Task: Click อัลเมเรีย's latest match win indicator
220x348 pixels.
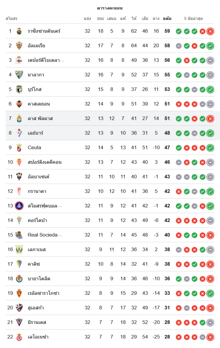Action: [x=210, y=46]
